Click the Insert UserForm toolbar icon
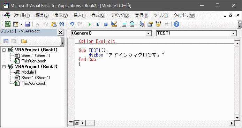Image resolution: width=242 pixels, height=128 pixels. [x=16, y=24]
